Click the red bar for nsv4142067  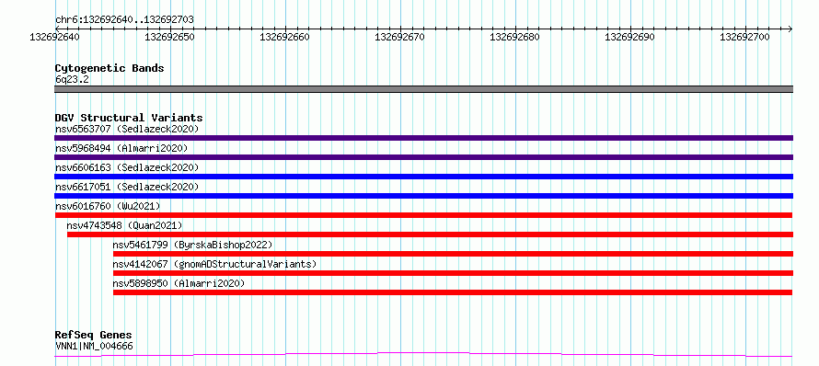(453, 273)
